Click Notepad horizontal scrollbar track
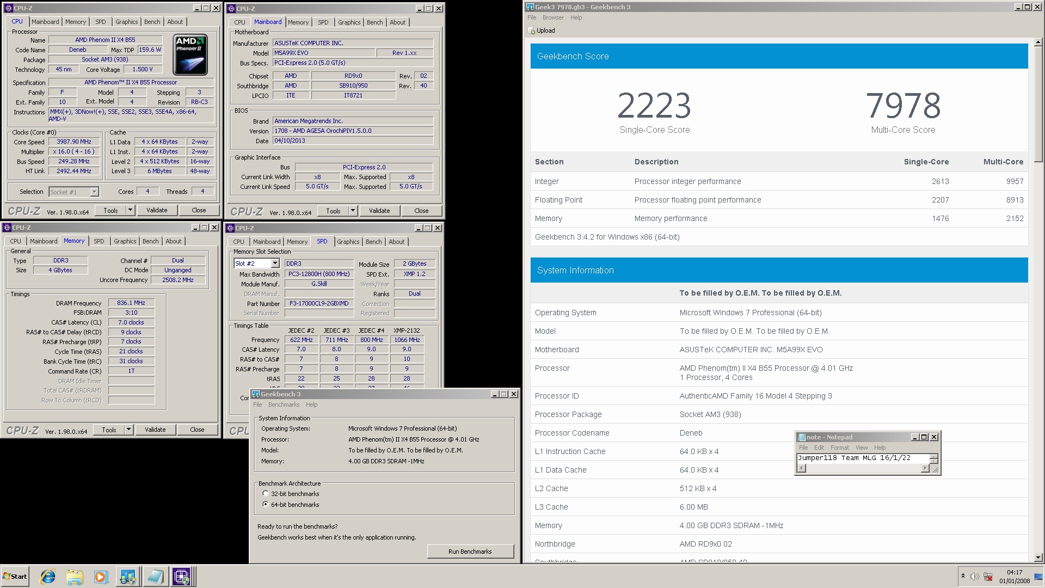The height and width of the screenshot is (588, 1045). [863, 469]
